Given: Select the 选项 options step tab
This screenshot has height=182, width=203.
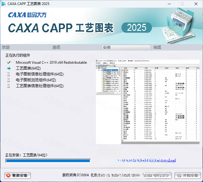Looking at the screenshot, I should (x=56, y=47).
